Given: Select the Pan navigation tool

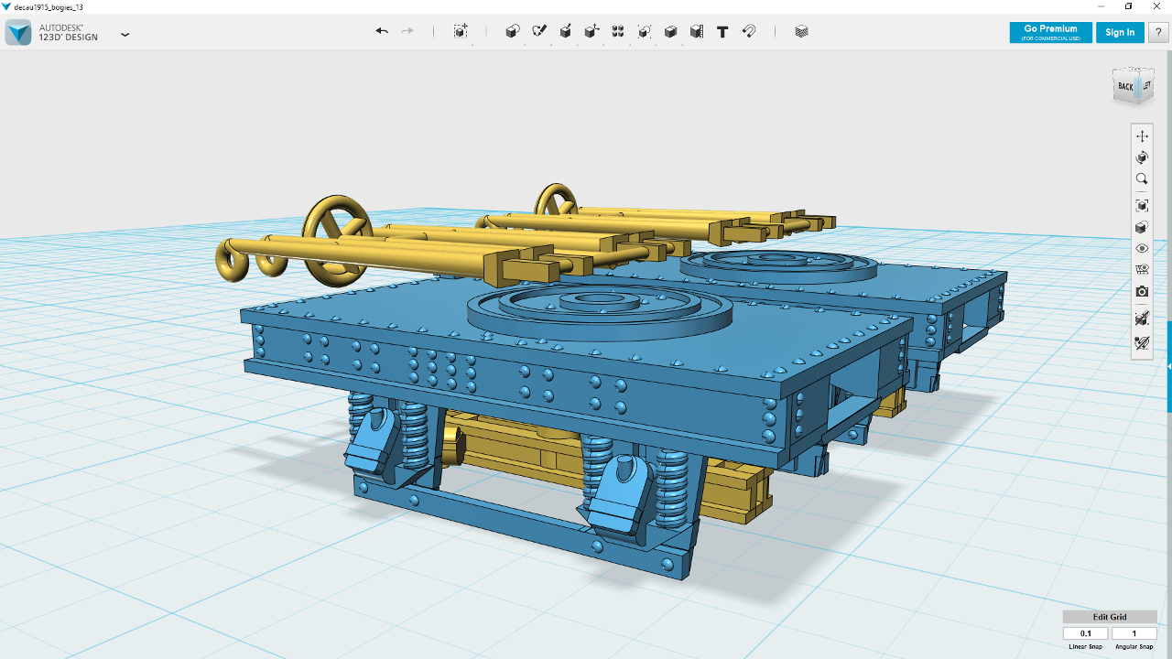Looking at the screenshot, I should coord(1142,136).
